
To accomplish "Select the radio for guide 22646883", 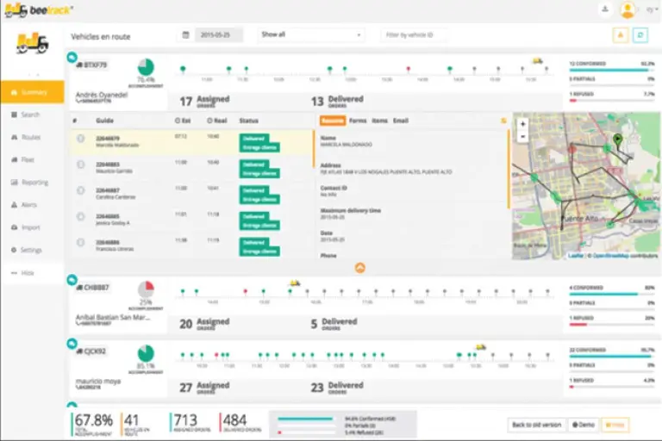I will tap(80, 165).
